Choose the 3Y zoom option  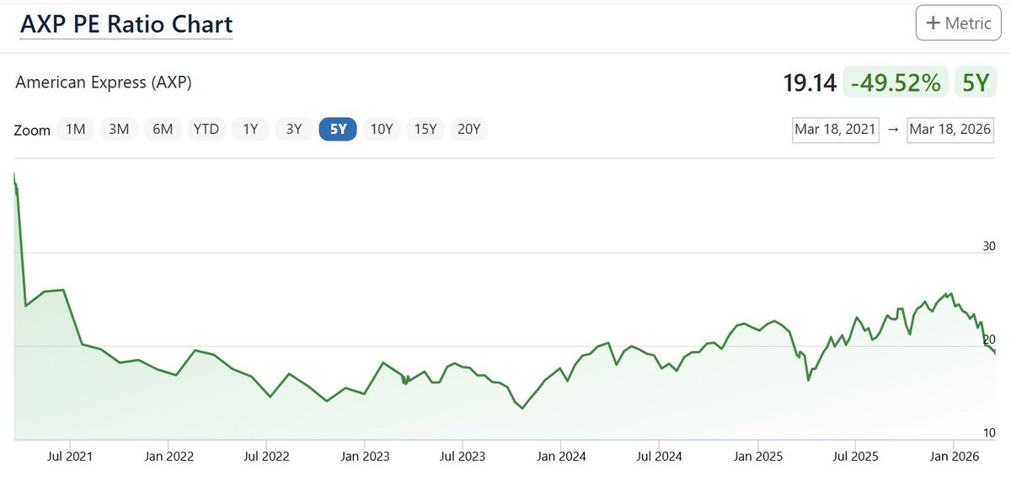click(x=294, y=129)
